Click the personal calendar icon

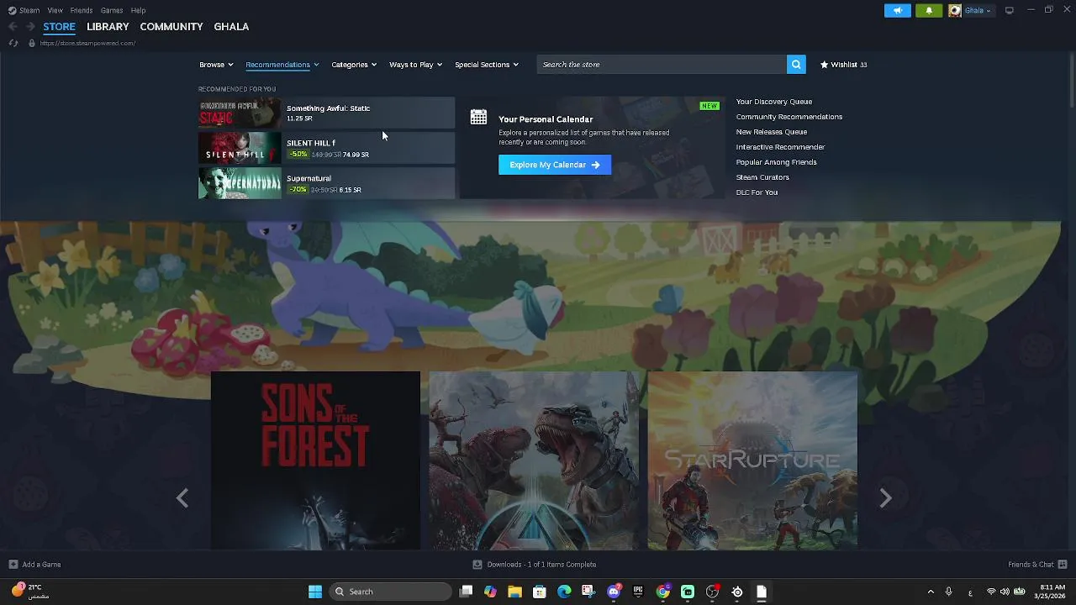point(478,118)
